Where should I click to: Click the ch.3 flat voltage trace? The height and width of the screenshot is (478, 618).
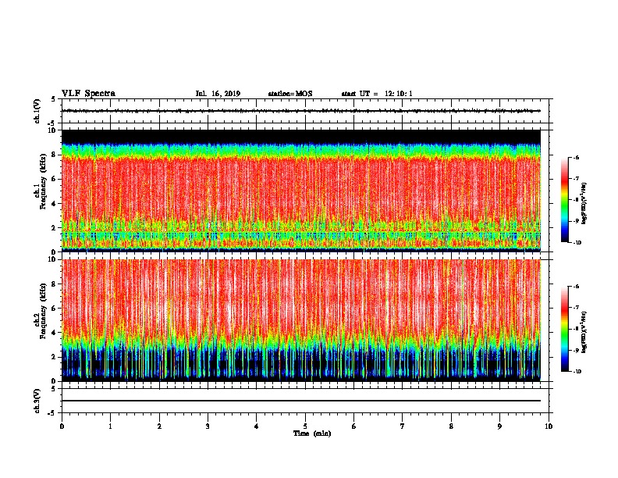point(301,401)
